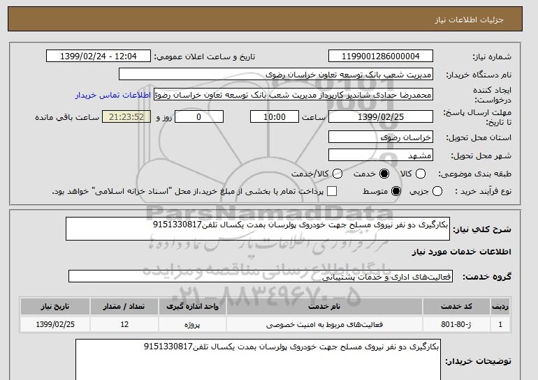This screenshot has height=380, width=538.
Task: Click the service group field فعالیت‌های اداری
Action: click(x=261, y=276)
